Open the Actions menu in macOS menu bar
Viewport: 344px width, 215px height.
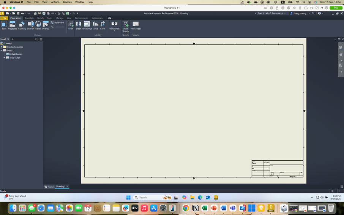55,2
